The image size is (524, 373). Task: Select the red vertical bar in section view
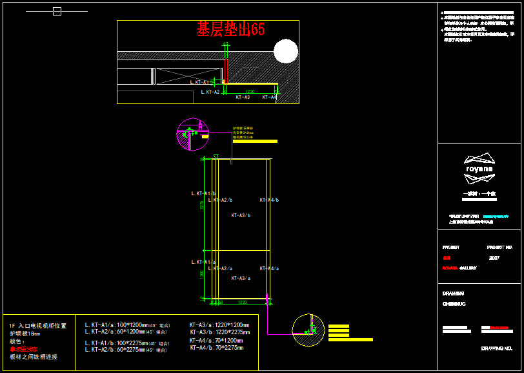click(x=226, y=67)
